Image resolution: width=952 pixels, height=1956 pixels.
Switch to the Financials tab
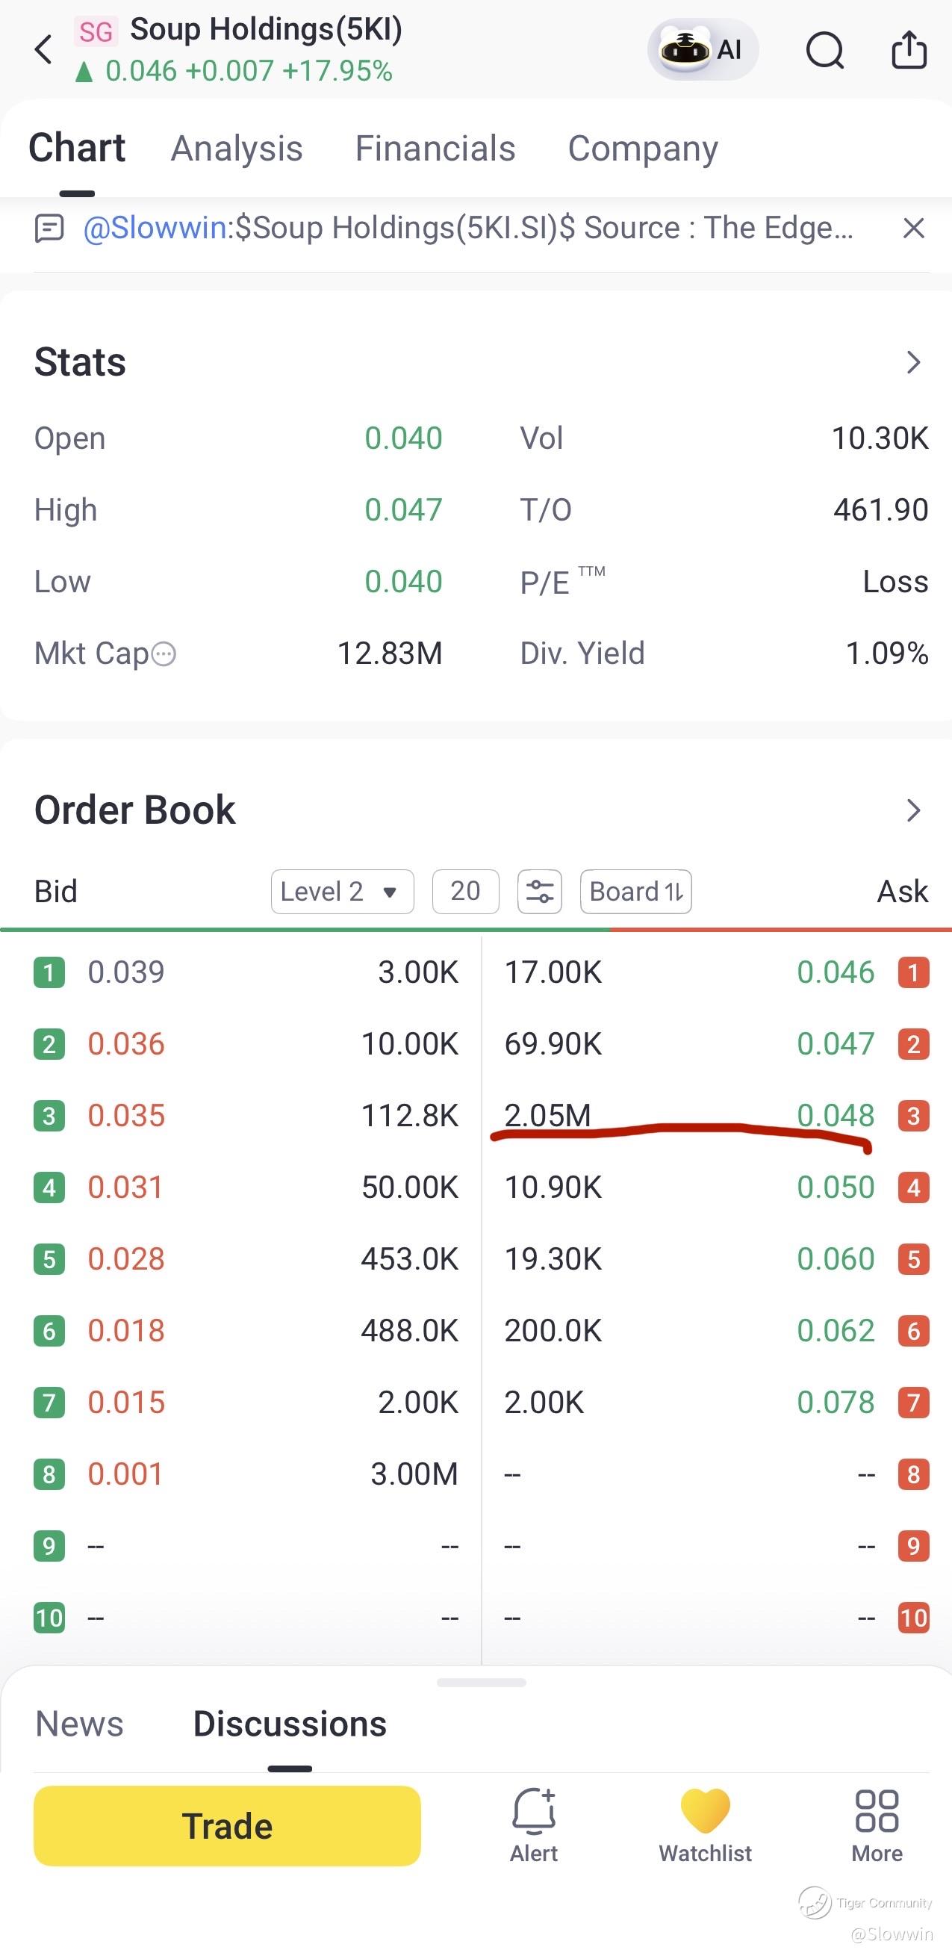[x=435, y=148]
